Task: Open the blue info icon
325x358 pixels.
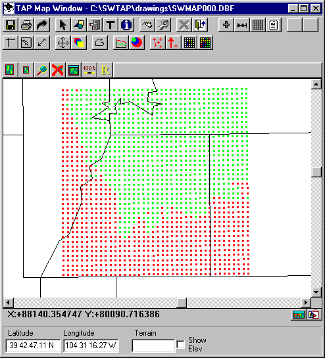Action: 126,25
